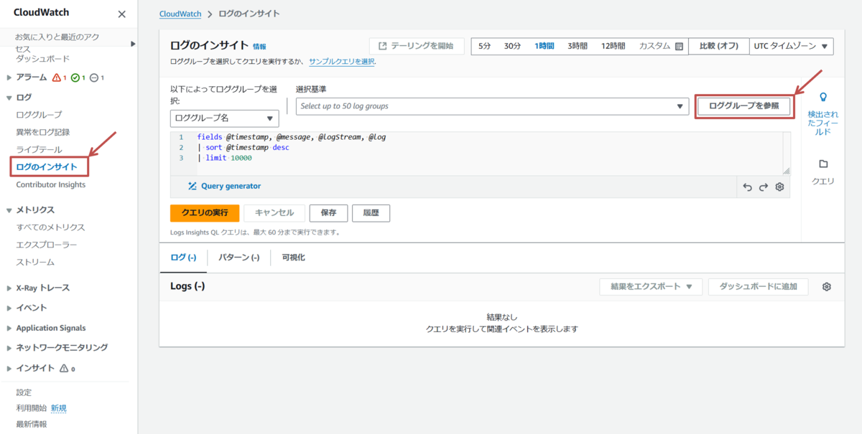Select the 5分 time range
The width and height of the screenshot is (862, 434).
[x=485, y=46]
